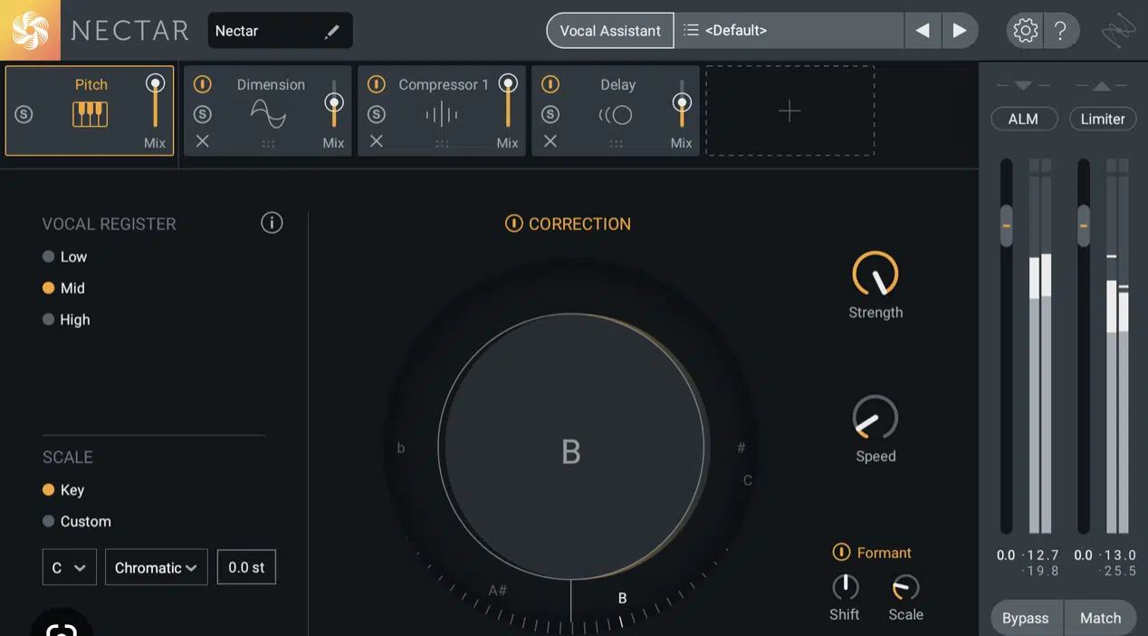Click the input threshold down-arrow indicator
This screenshot has height=636, width=1148.
click(1023, 86)
